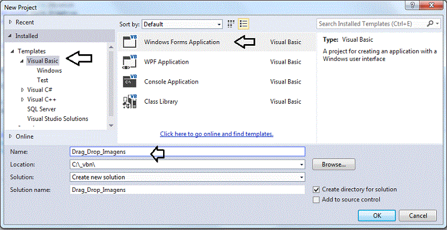This screenshot has width=447, height=230.
Task: Click the search magnifier icon
Action: pyautogui.click(x=430, y=24)
